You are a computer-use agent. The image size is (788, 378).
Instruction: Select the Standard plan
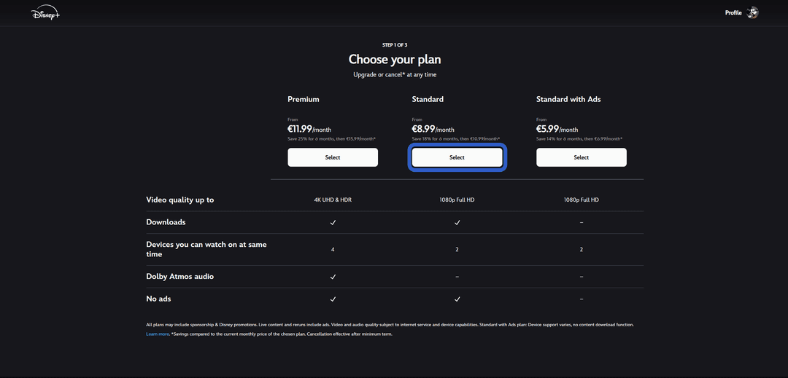click(x=457, y=157)
